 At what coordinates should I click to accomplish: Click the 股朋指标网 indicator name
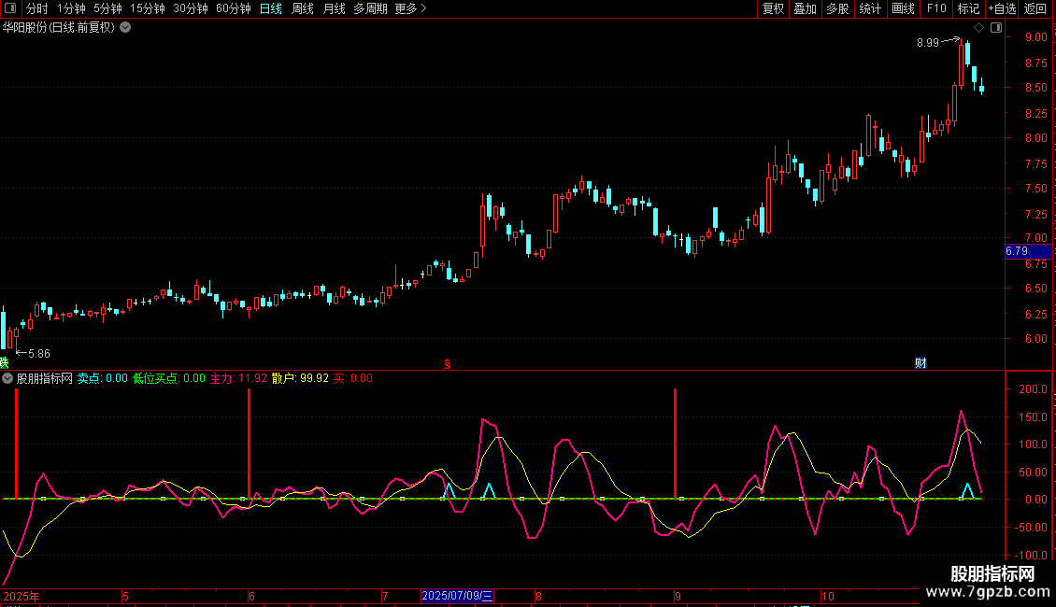point(45,379)
